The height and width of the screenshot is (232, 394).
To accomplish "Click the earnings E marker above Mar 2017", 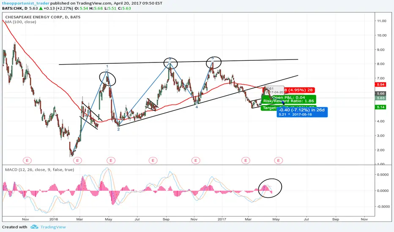I will [246, 160].
